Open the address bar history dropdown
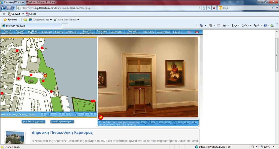The width and height of the screenshot is (279, 149). pyautogui.click(x=199, y=8)
